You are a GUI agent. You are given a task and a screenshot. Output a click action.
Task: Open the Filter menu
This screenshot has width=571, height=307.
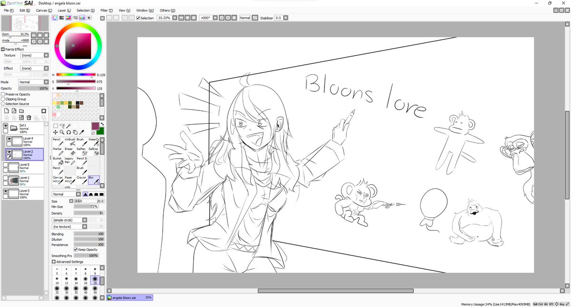point(107,10)
